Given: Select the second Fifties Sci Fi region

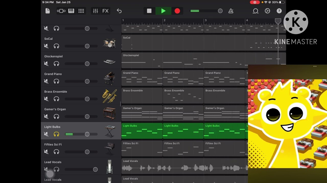Looking at the screenshot, I should point(183,149).
